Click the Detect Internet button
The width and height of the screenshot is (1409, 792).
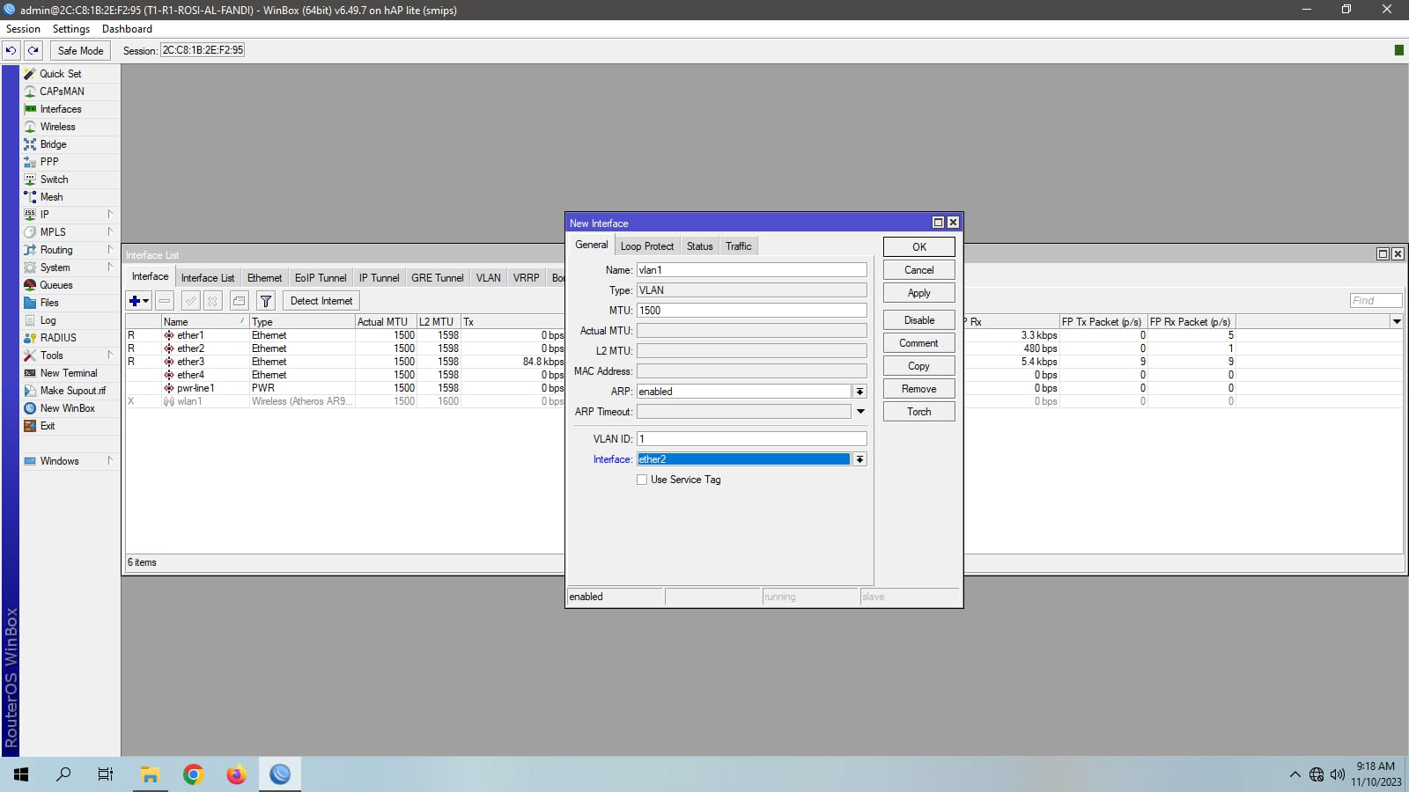point(321,301)
